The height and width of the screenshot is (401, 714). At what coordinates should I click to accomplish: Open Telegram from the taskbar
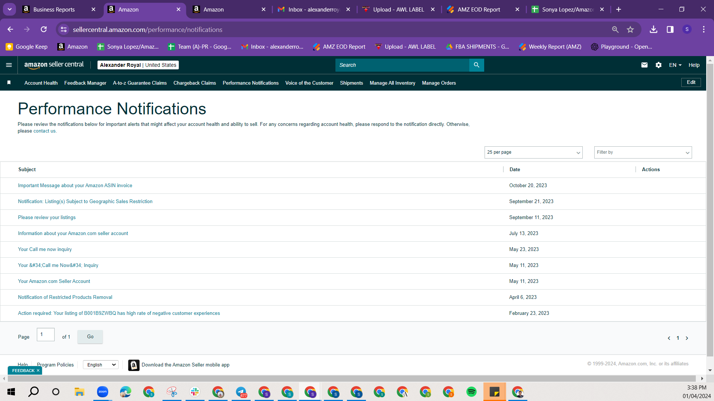(x=241, y=392)
